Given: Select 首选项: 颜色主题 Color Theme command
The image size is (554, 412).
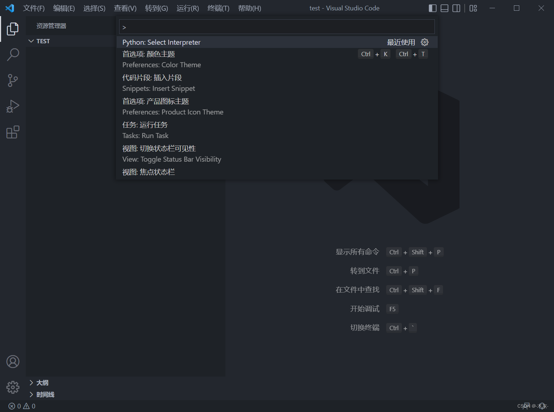Looking at the screenshot, I should pyautogui.click(x=277, y=59).
